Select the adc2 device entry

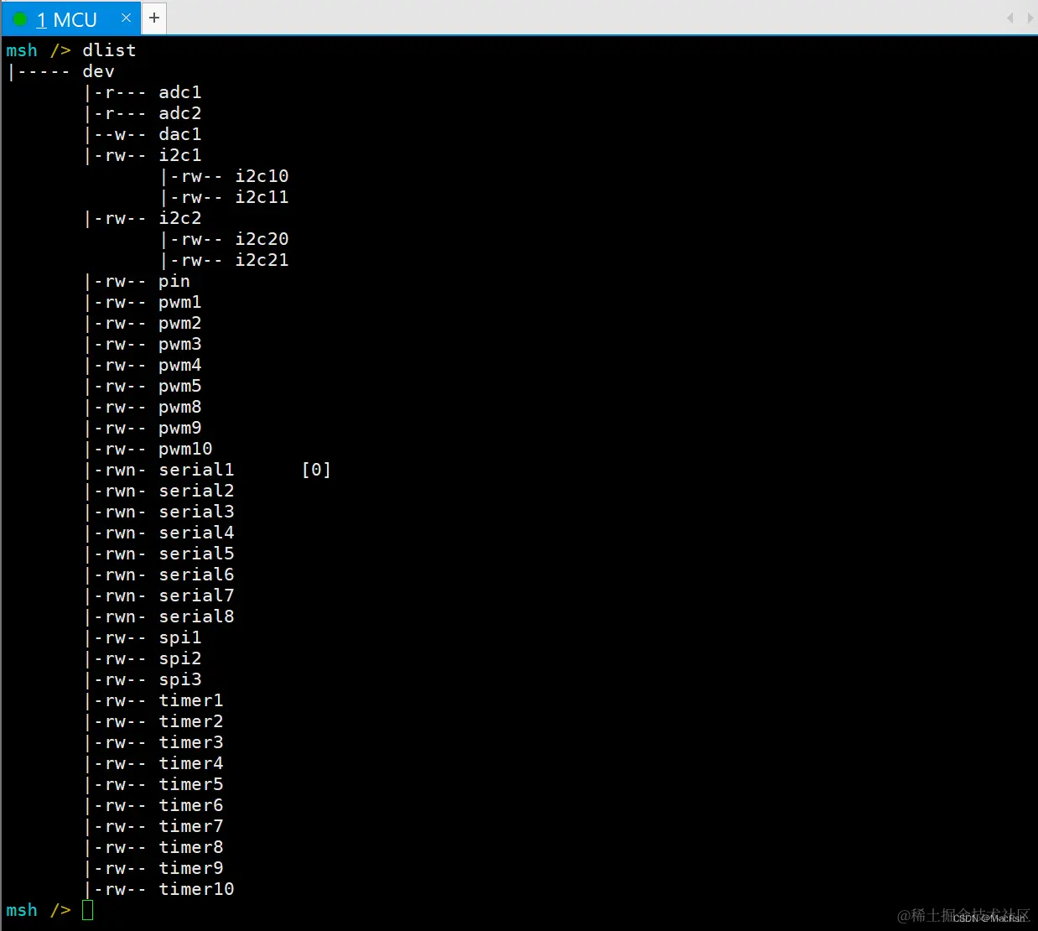tap(180, 113)
